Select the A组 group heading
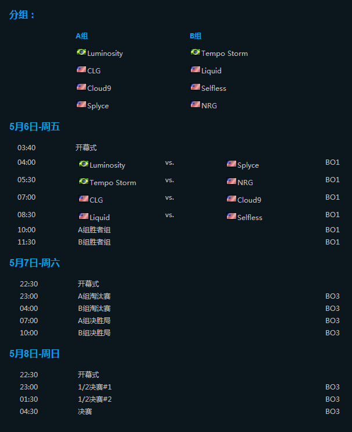This screenshot has width=352, height=432. 81,36
